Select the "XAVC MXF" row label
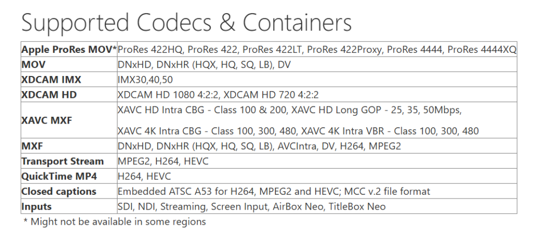This screenshot has width=537, height=231. coord(46,120)
